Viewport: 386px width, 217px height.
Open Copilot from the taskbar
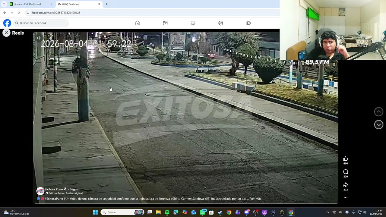185,212
